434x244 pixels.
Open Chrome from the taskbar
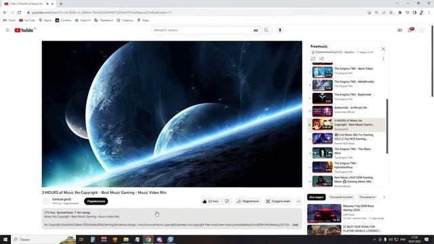tap(149, 239)
